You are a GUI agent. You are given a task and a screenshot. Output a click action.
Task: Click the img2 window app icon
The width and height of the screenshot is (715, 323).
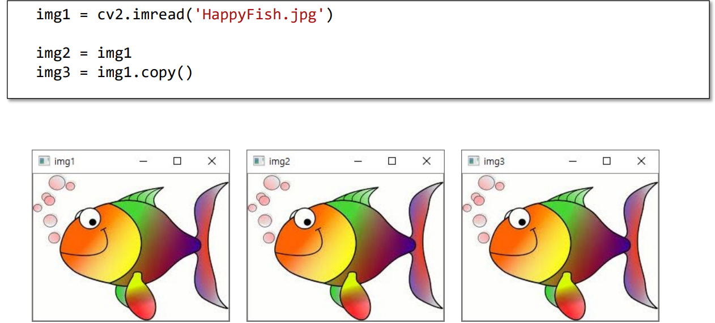click(x=259, y=161)
